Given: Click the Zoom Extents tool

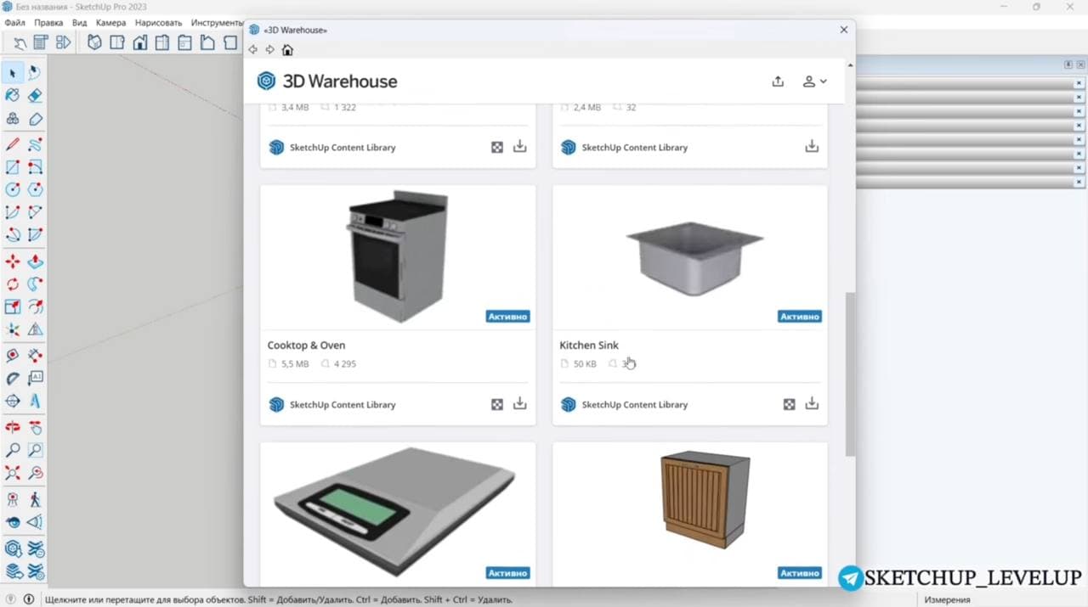Looking at the screenshot, I should [13, 473].
